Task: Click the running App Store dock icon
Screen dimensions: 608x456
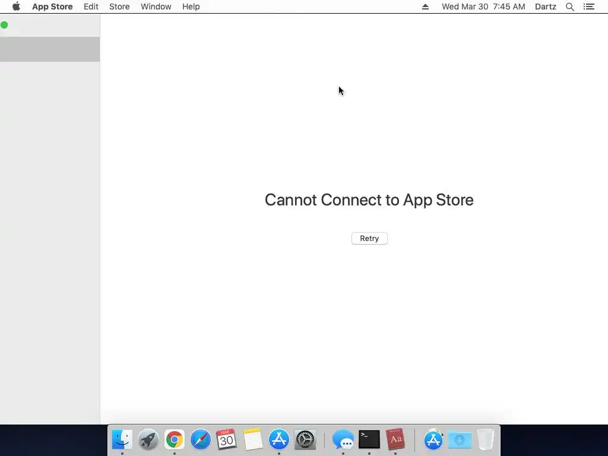Action: pyautogui.click(x=279, y=439)
